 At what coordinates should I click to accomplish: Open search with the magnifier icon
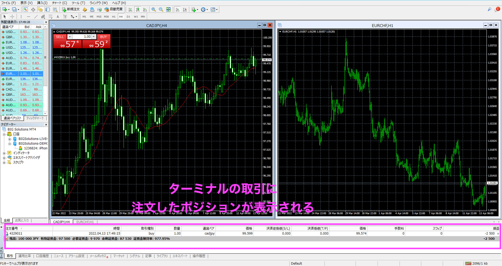489,9
